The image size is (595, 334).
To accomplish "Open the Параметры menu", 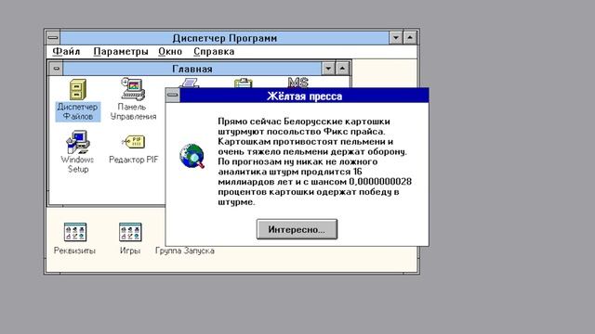I will coord(121,52).
